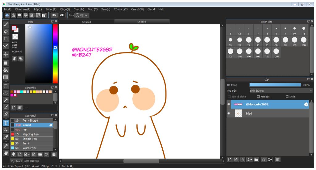Open the Pha trộn blend mode dropdown
The height and width of the screenshot is (170, 316).
(281, 91)
